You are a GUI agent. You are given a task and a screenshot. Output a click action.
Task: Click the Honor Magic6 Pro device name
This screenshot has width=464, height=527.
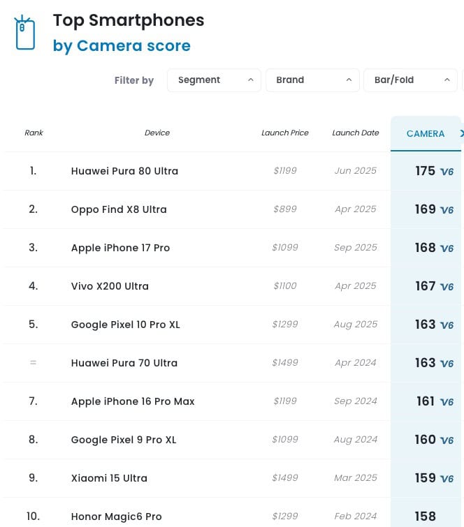pos(116,517)
